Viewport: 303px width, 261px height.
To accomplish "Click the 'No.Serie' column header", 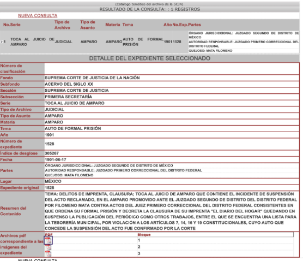I will click(12, 25).
